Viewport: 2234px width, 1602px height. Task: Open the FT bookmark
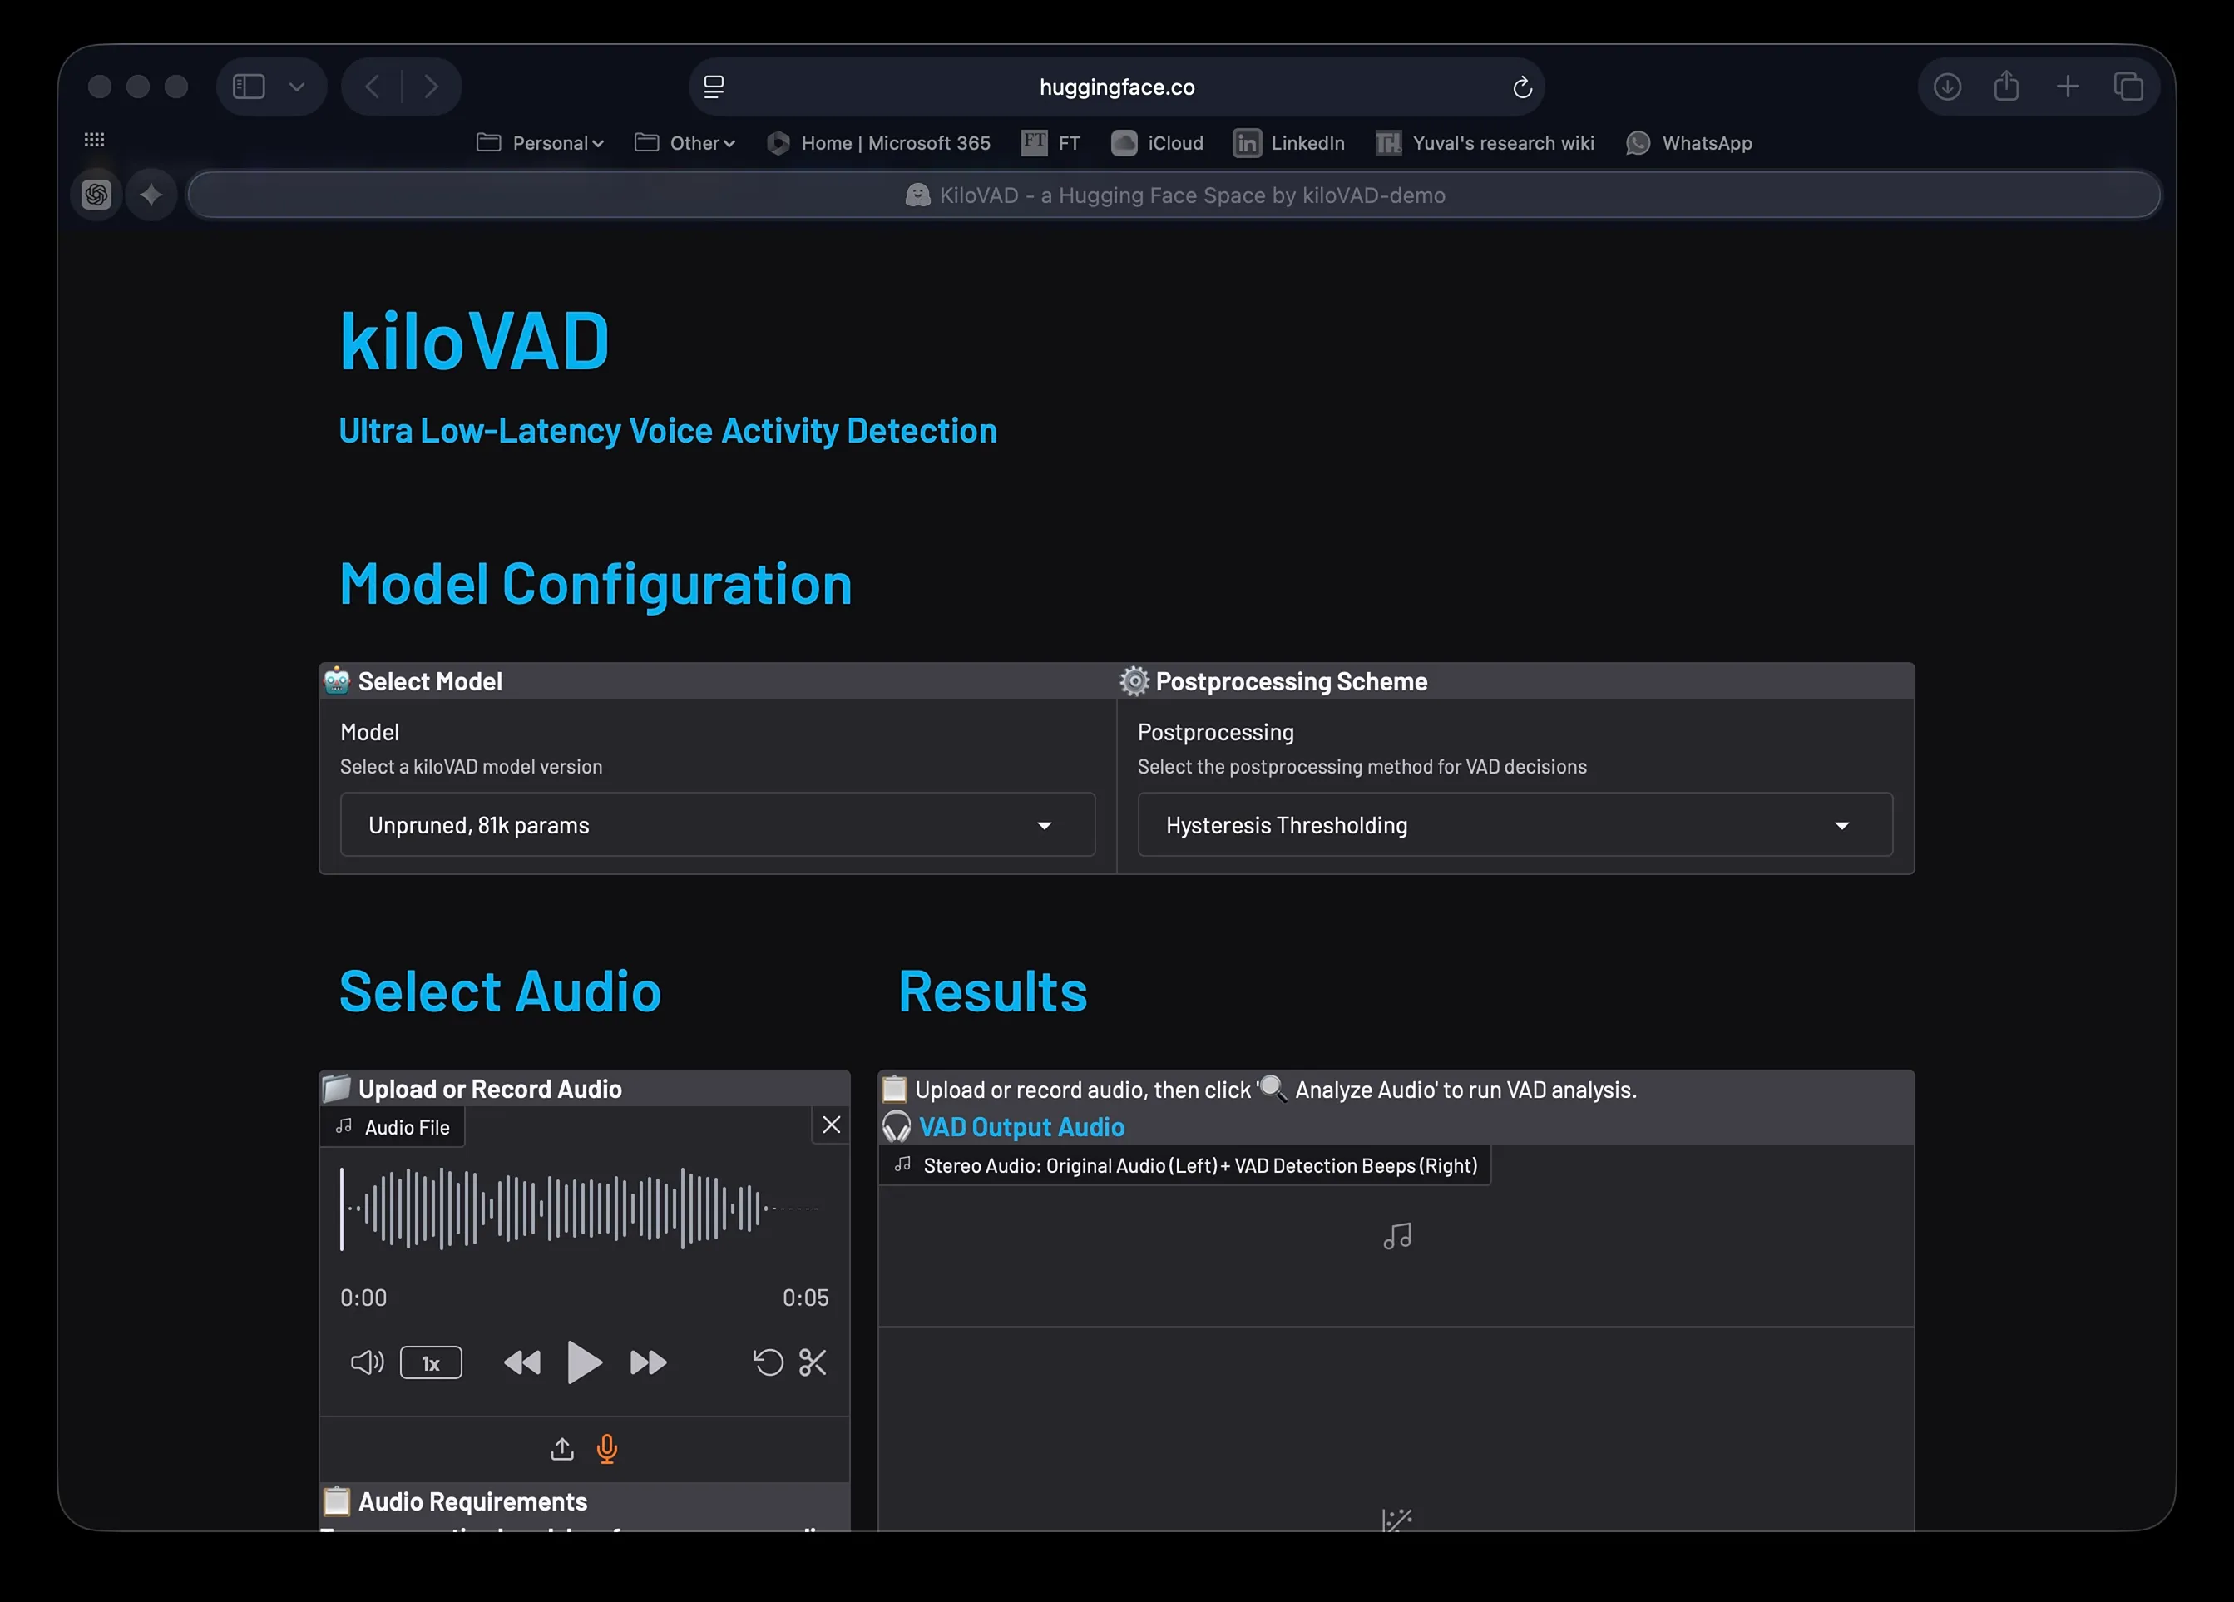(x=1051, y=143)
